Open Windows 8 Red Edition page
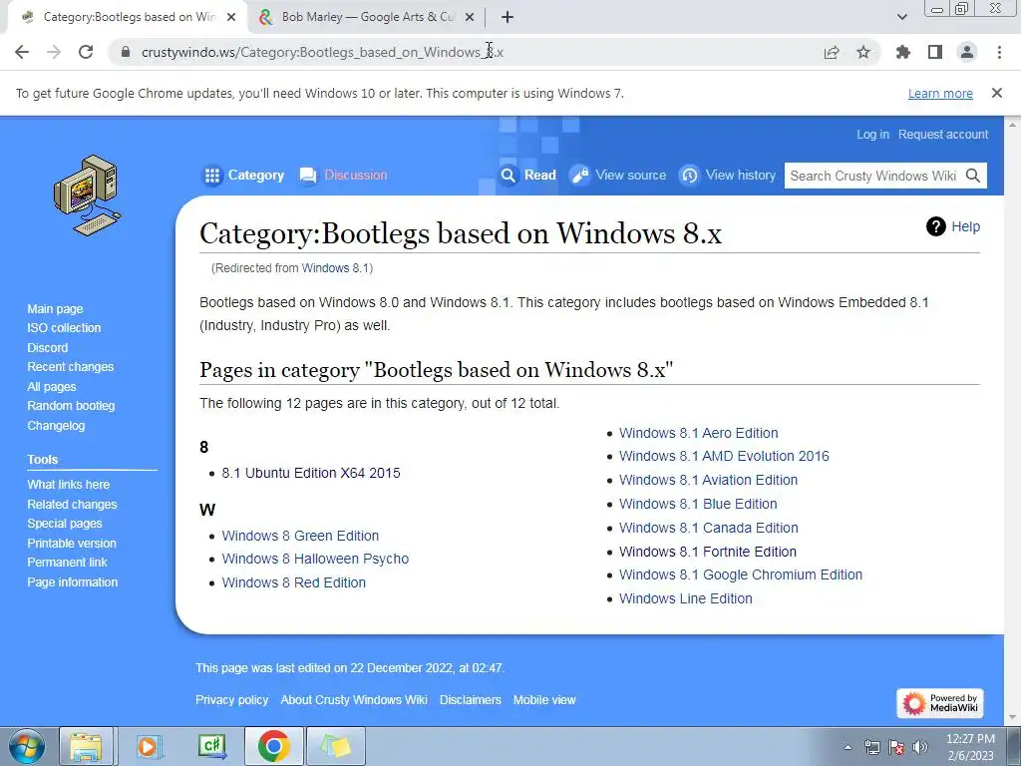Image resolution: width=1021 pixels, height=766 pixels. [294, 582]
